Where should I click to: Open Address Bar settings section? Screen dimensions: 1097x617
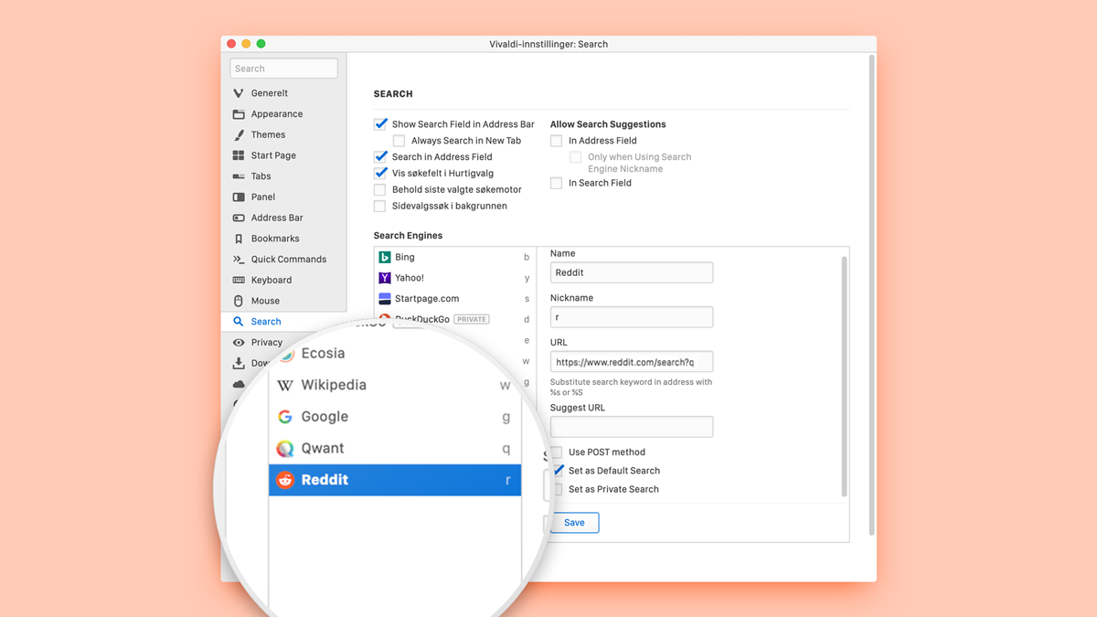tap(277, 218)
